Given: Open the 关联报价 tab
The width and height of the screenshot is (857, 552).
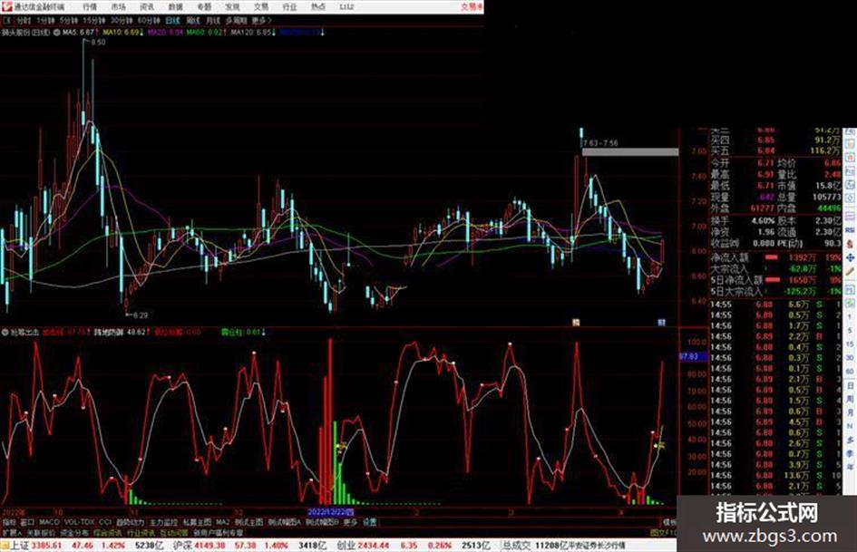Looking at the screenshot, I should [41, 533].
